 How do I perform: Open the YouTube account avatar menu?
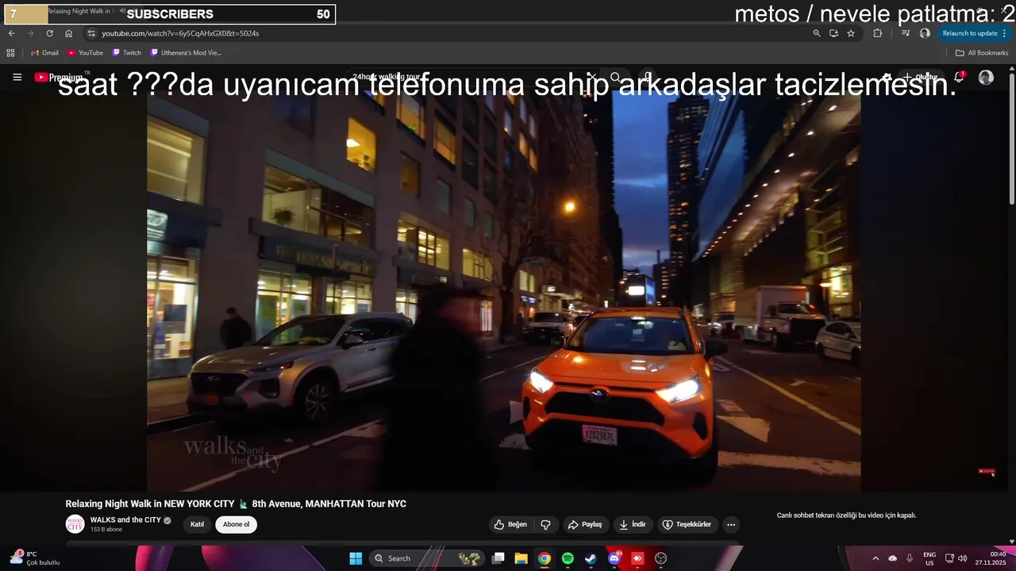point(986,77)
